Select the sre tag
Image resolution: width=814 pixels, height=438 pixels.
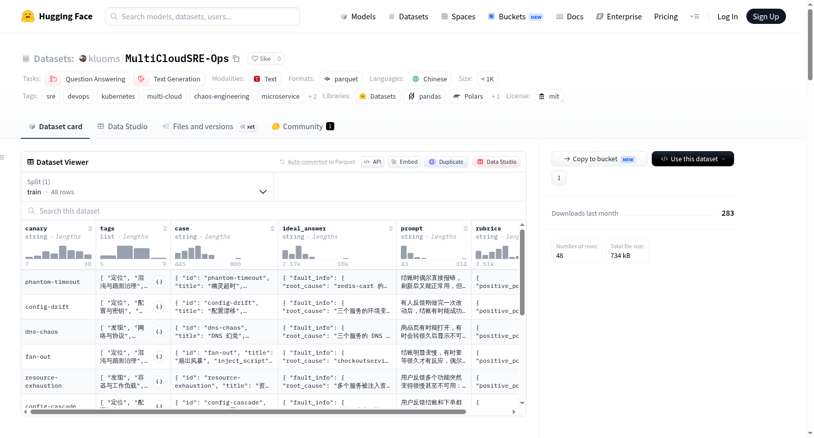51,96
